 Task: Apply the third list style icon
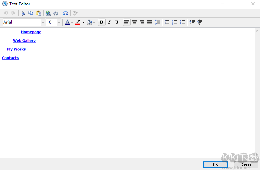click(x=182, y=22)
